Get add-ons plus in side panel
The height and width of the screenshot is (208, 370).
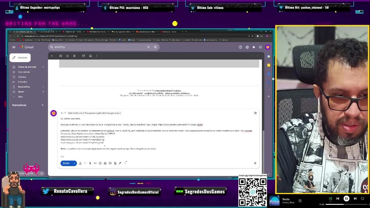(x=269, y=96)
